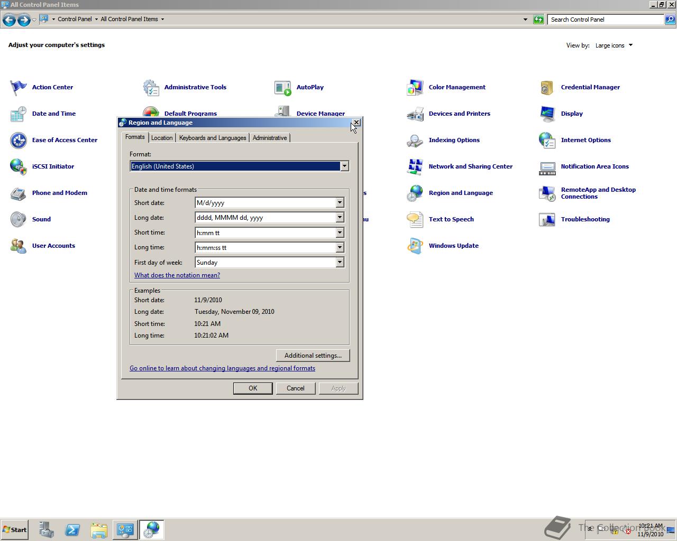Image resolution: width=677 pixels, height=541 pixels.
Task: Open Windows Explorer folder on taskbar
Action: click(99, 530)
